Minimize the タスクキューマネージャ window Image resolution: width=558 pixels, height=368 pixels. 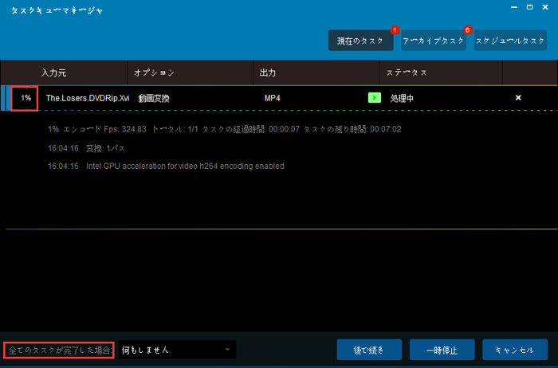pyautogui.click(x=514, y=7)
